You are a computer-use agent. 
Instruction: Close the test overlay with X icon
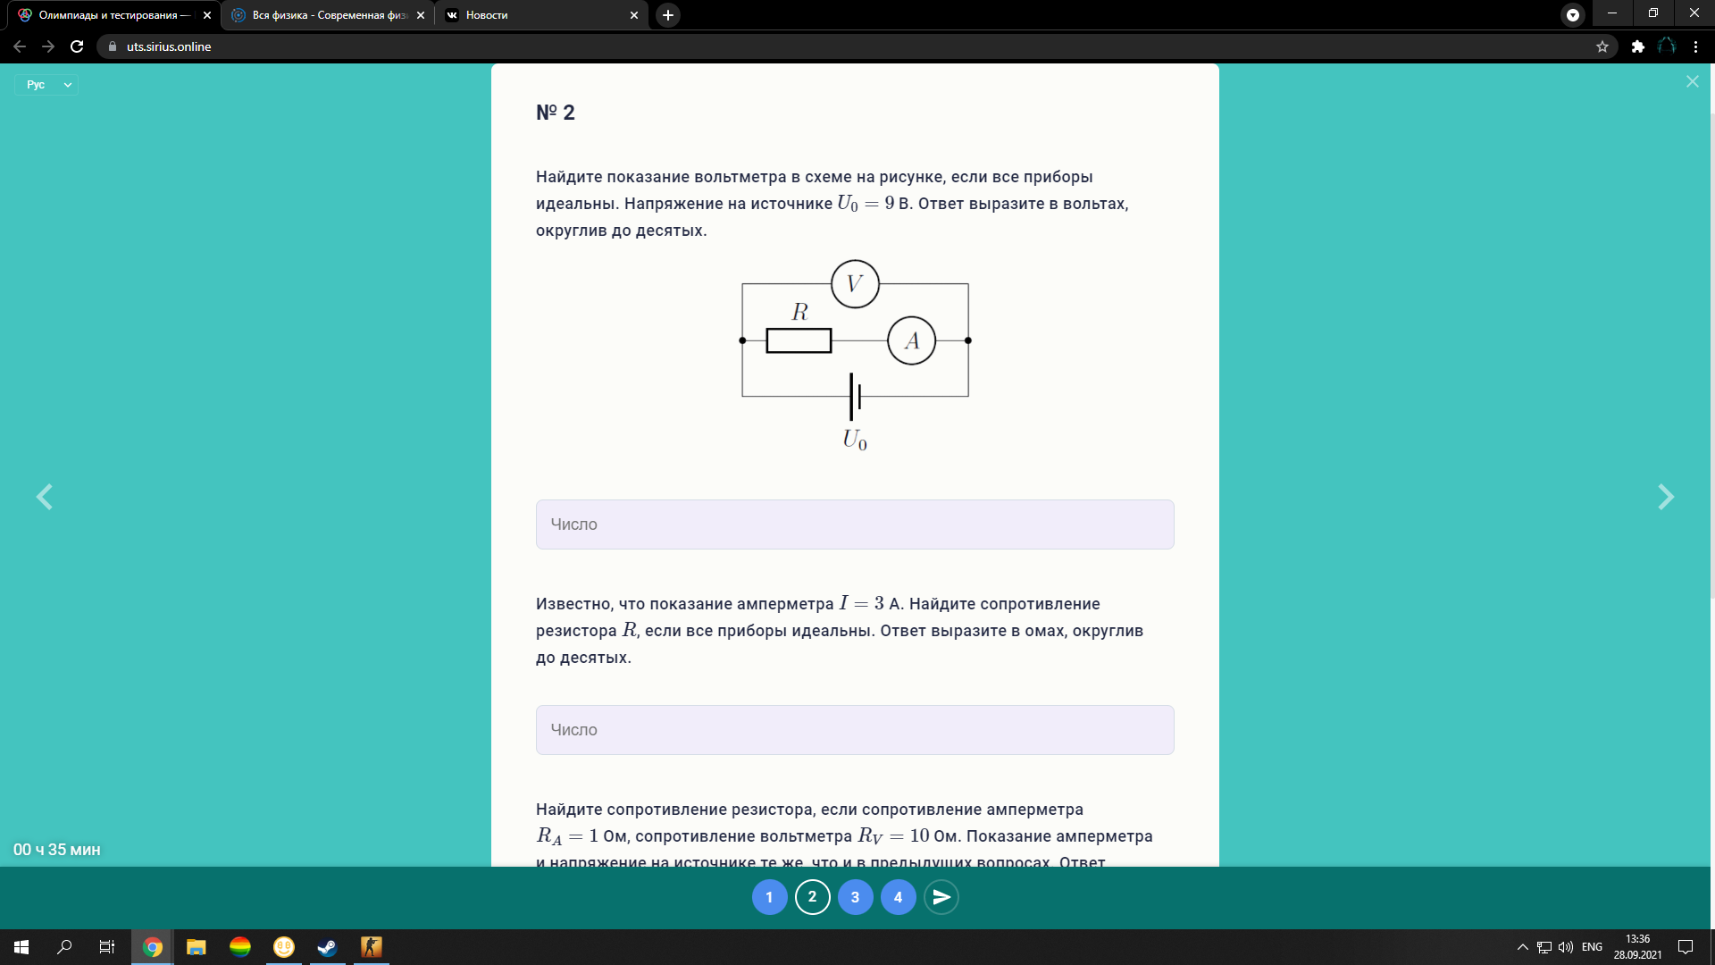[x=1692, y=82]
